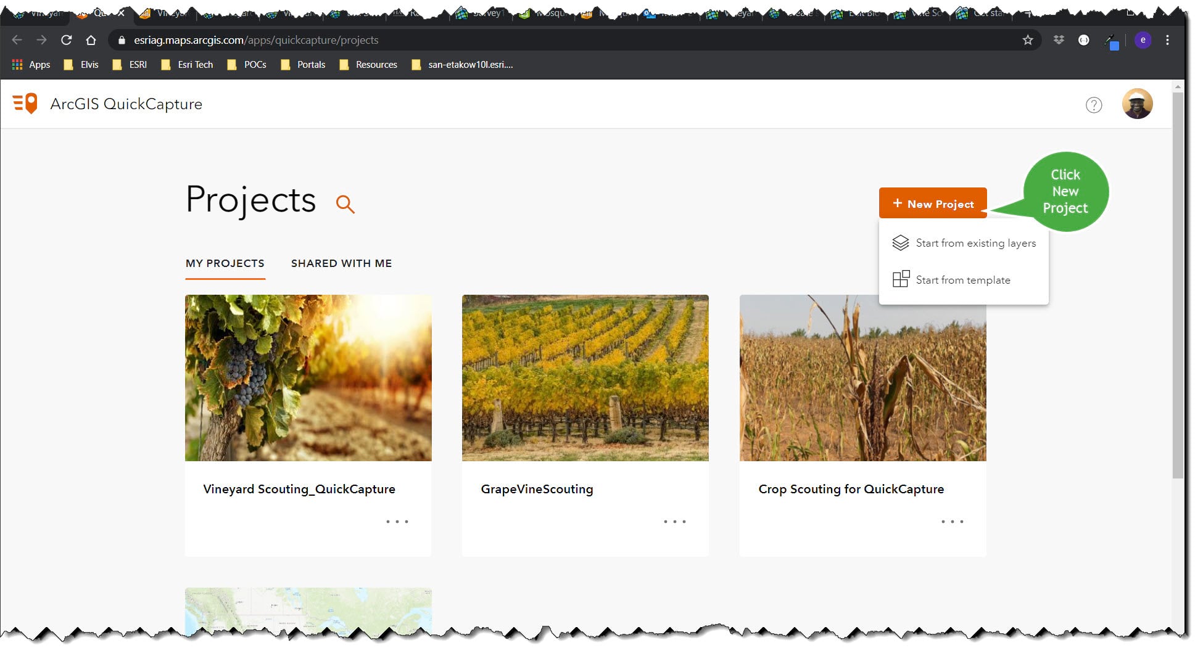Open the Esri Tech bookmark folder

click(x=187, y=65)
